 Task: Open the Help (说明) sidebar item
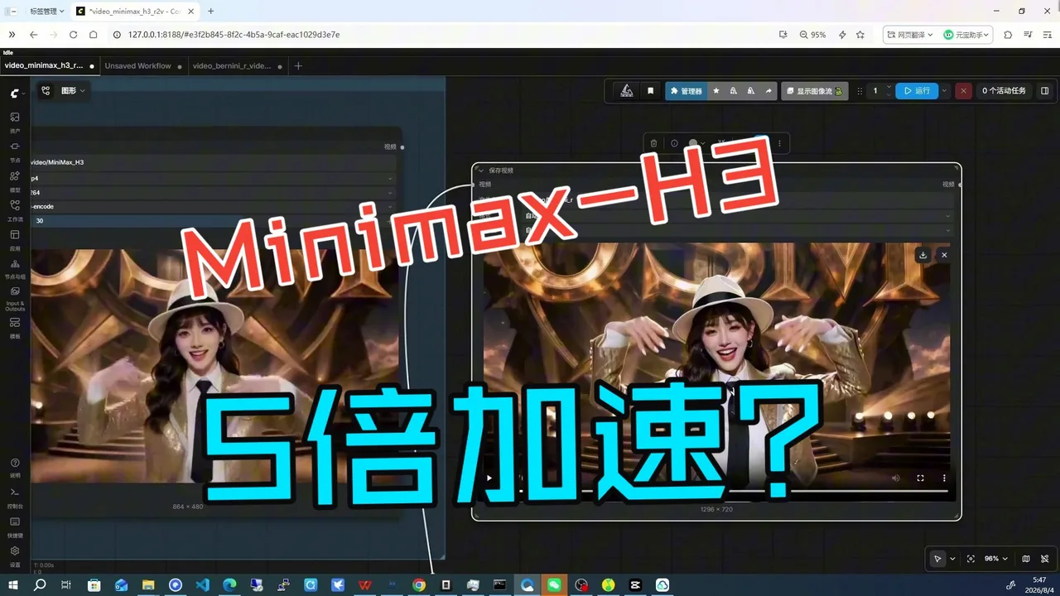coord(15,467)
